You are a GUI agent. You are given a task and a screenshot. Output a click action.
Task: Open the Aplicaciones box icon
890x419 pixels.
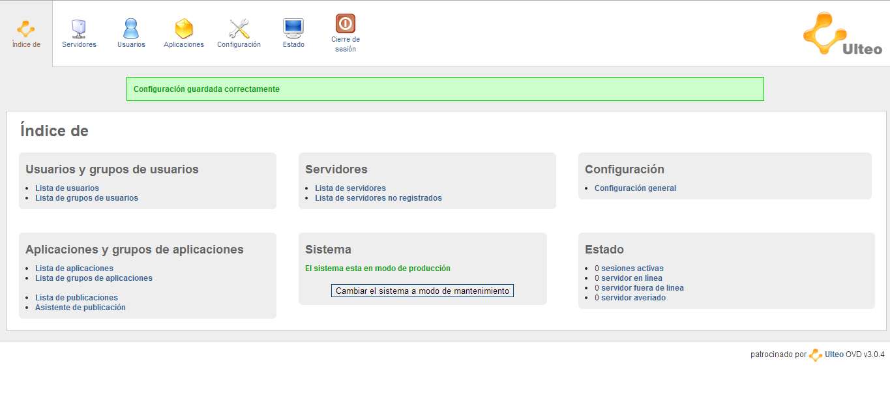[184, 29]
